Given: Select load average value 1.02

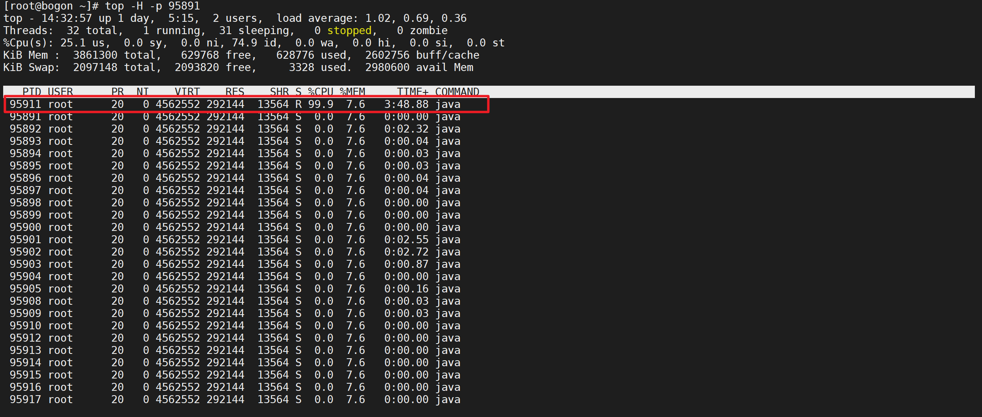Looking at the screenshot, I should [x=378, y=18].
